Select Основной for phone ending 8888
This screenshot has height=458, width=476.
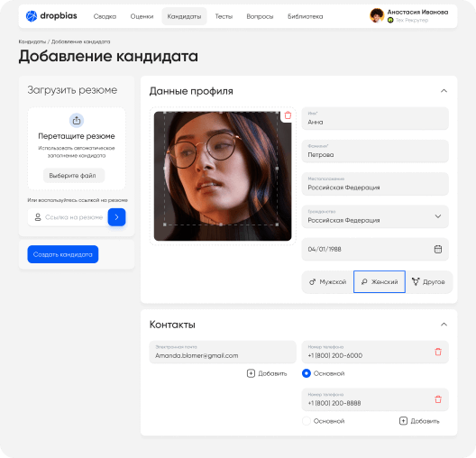tap(307, 421)
